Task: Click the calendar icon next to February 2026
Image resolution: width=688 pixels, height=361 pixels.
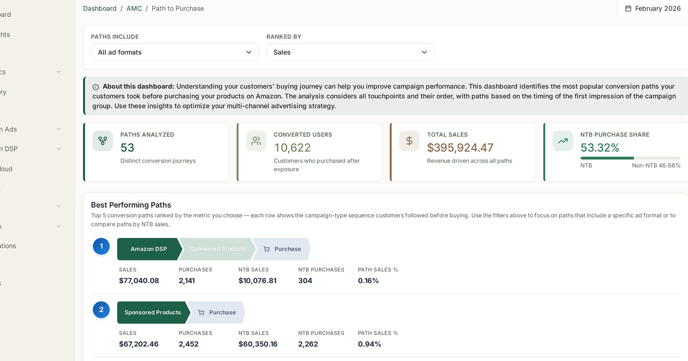Action: tap(628, 9)
